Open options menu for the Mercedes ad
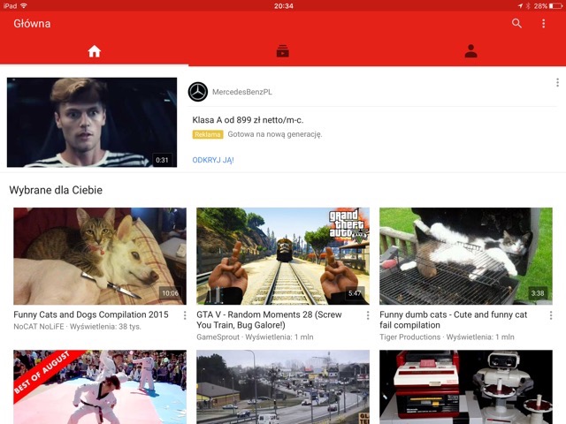Screen dimensions: 566x424 point(557,82)
